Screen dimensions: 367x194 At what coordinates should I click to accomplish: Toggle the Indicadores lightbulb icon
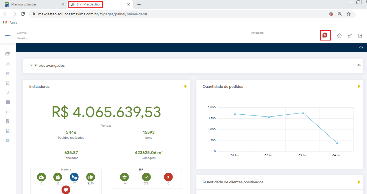click(185, 87)
